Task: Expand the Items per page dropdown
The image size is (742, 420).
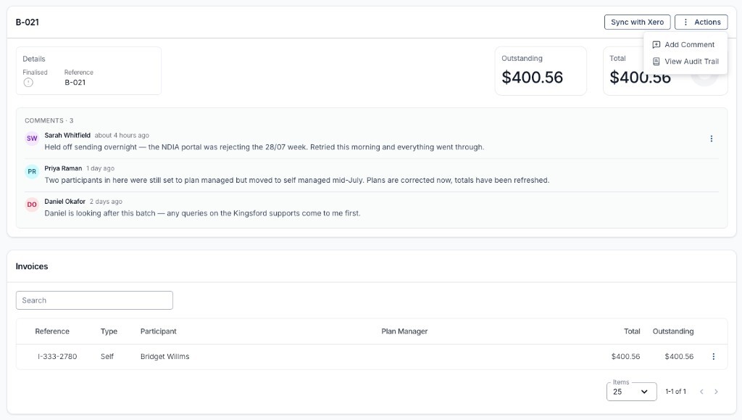Action: 631,392
